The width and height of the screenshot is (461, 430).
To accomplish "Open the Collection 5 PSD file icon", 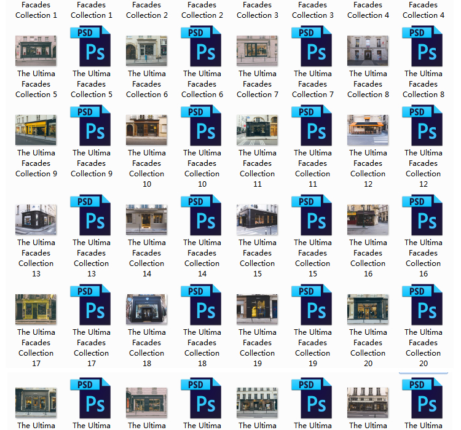I will 91,47.
